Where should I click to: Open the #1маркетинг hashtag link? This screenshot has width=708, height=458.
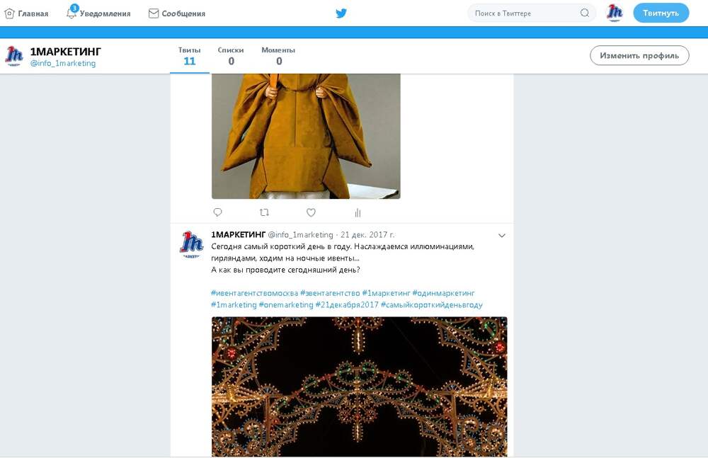[386, 293]
